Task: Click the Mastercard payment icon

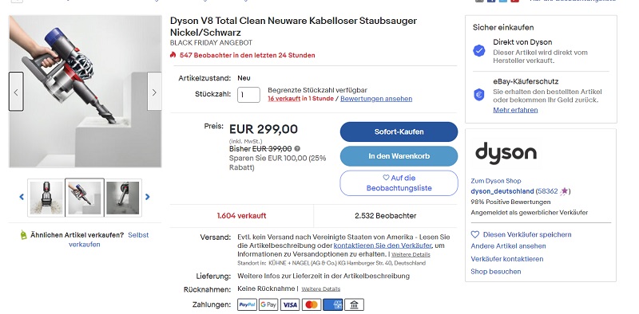Action: tap(312, 304)
